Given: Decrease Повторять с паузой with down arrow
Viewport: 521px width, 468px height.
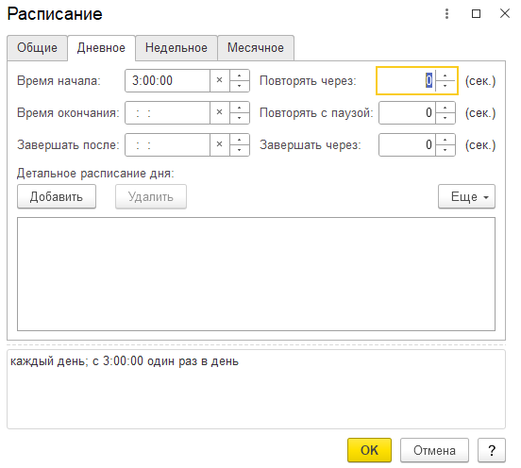Looking at the screenshot, I should [x=445, y=118].
